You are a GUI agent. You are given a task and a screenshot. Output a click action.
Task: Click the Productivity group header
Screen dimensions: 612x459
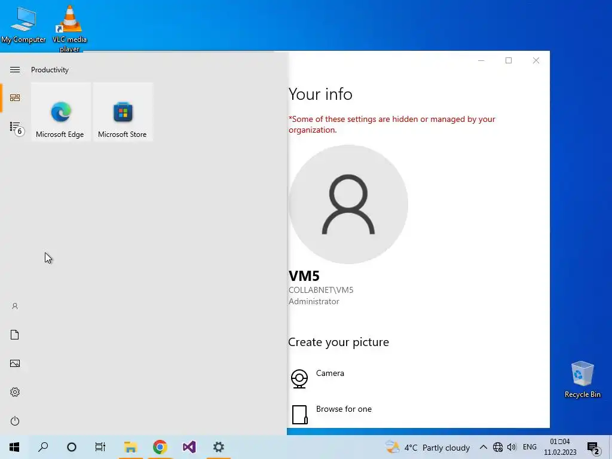50,70
